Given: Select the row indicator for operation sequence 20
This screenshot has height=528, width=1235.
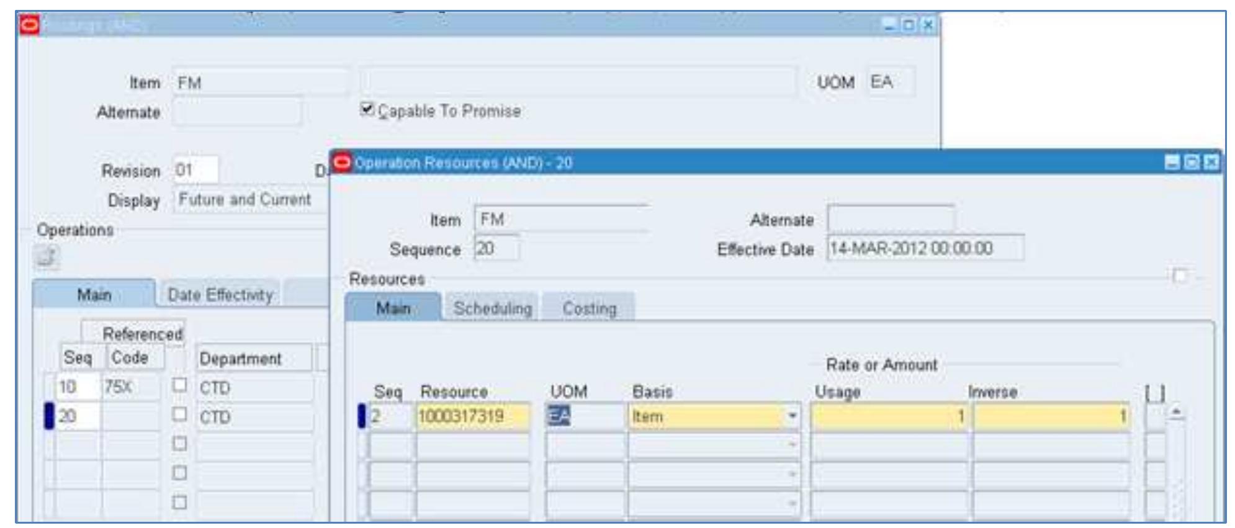Looking at the screenshot, I should pos(49,416).
